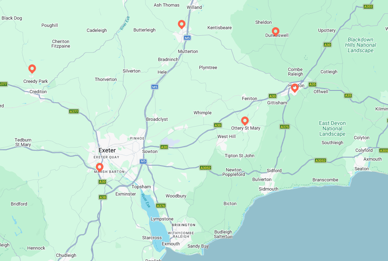Select the Sidmouth town label
This screenshot has width=388, height=261.
click(268, 189)
